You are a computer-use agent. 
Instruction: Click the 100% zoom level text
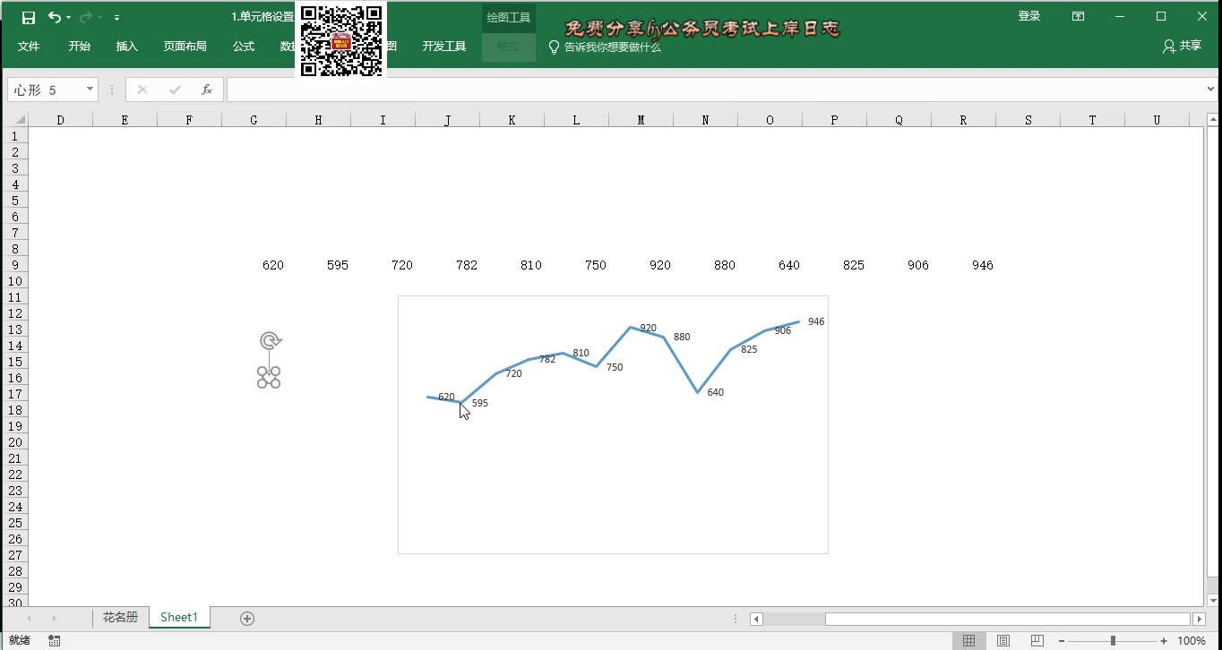(1191, 641)
